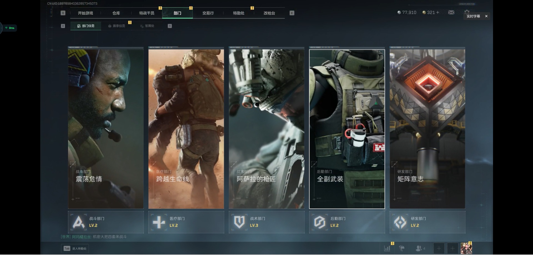This screenshot has width=533, height=255.
Task: Add more gold currency with plus sign
Action: coord(438,12)
